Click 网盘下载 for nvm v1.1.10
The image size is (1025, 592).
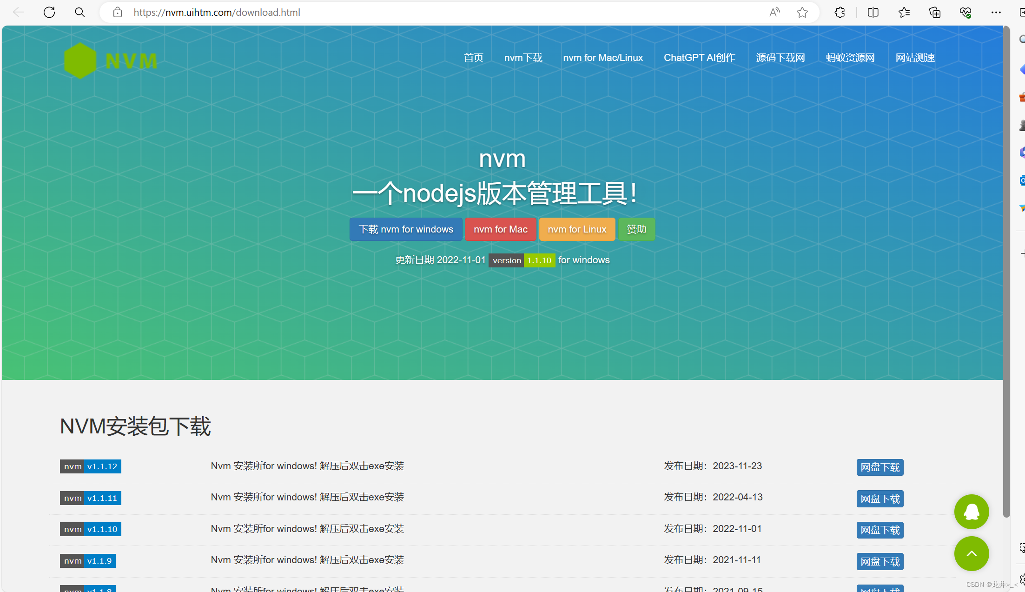(880, 530)
